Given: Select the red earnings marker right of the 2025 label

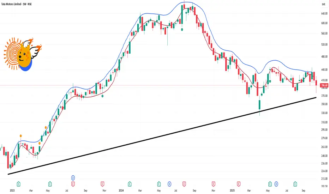Looking at the screenshot, I should click(x=239, y=184).
